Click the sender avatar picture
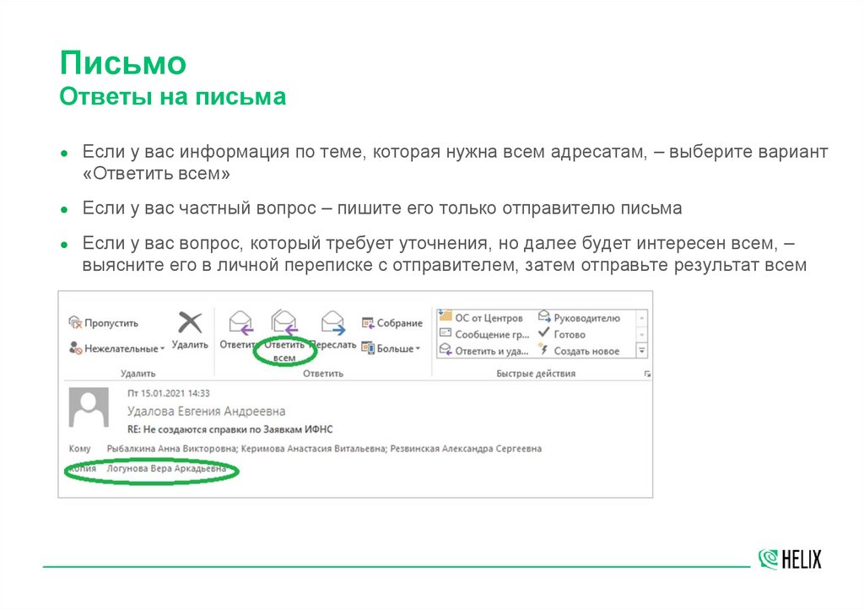Image resolution: width=864 pixels, height=610 pixels. tap(89, 408)
